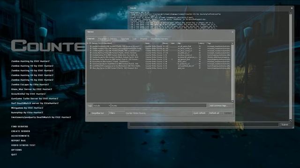Click Add common tags button
Viewport: 300px width, 168px height.
[220, 105]
